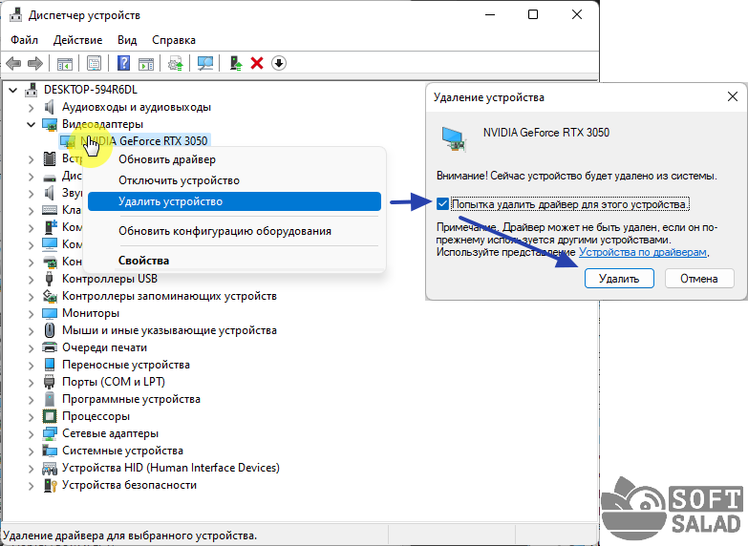Image resolution: width=748 pixels, height=546 pixels.
Task: Expand the Процессоры node
Action: point(31,417)
